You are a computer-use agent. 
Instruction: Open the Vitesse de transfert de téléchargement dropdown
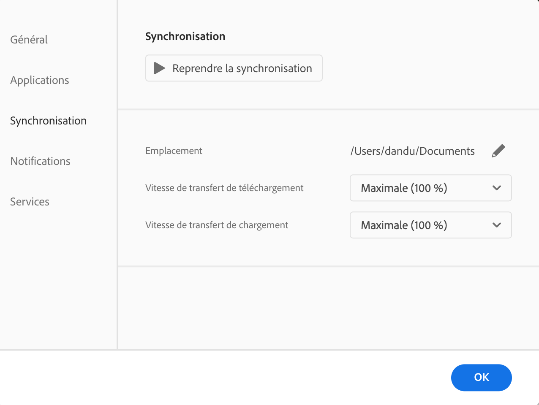point(431,188)
